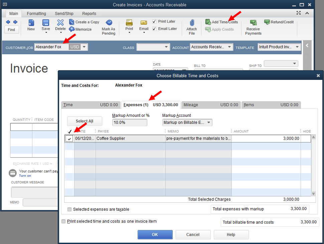
Task: Switch to the Items tab
Action: click(271, 105)
